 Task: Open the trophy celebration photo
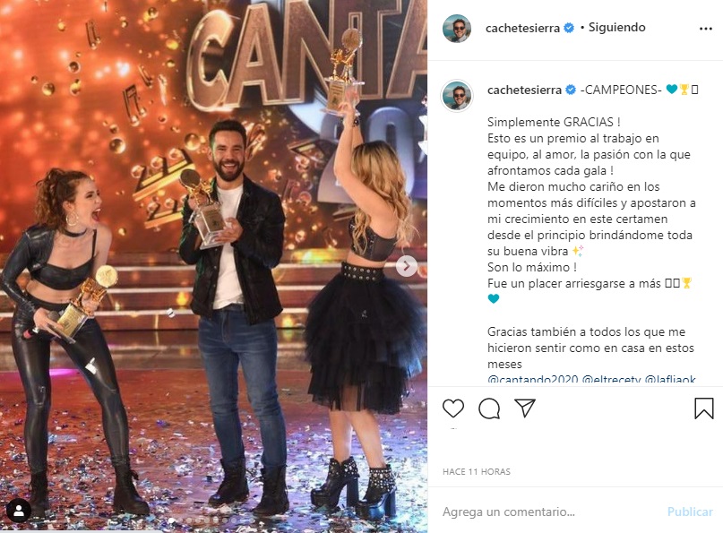[213, 267]
